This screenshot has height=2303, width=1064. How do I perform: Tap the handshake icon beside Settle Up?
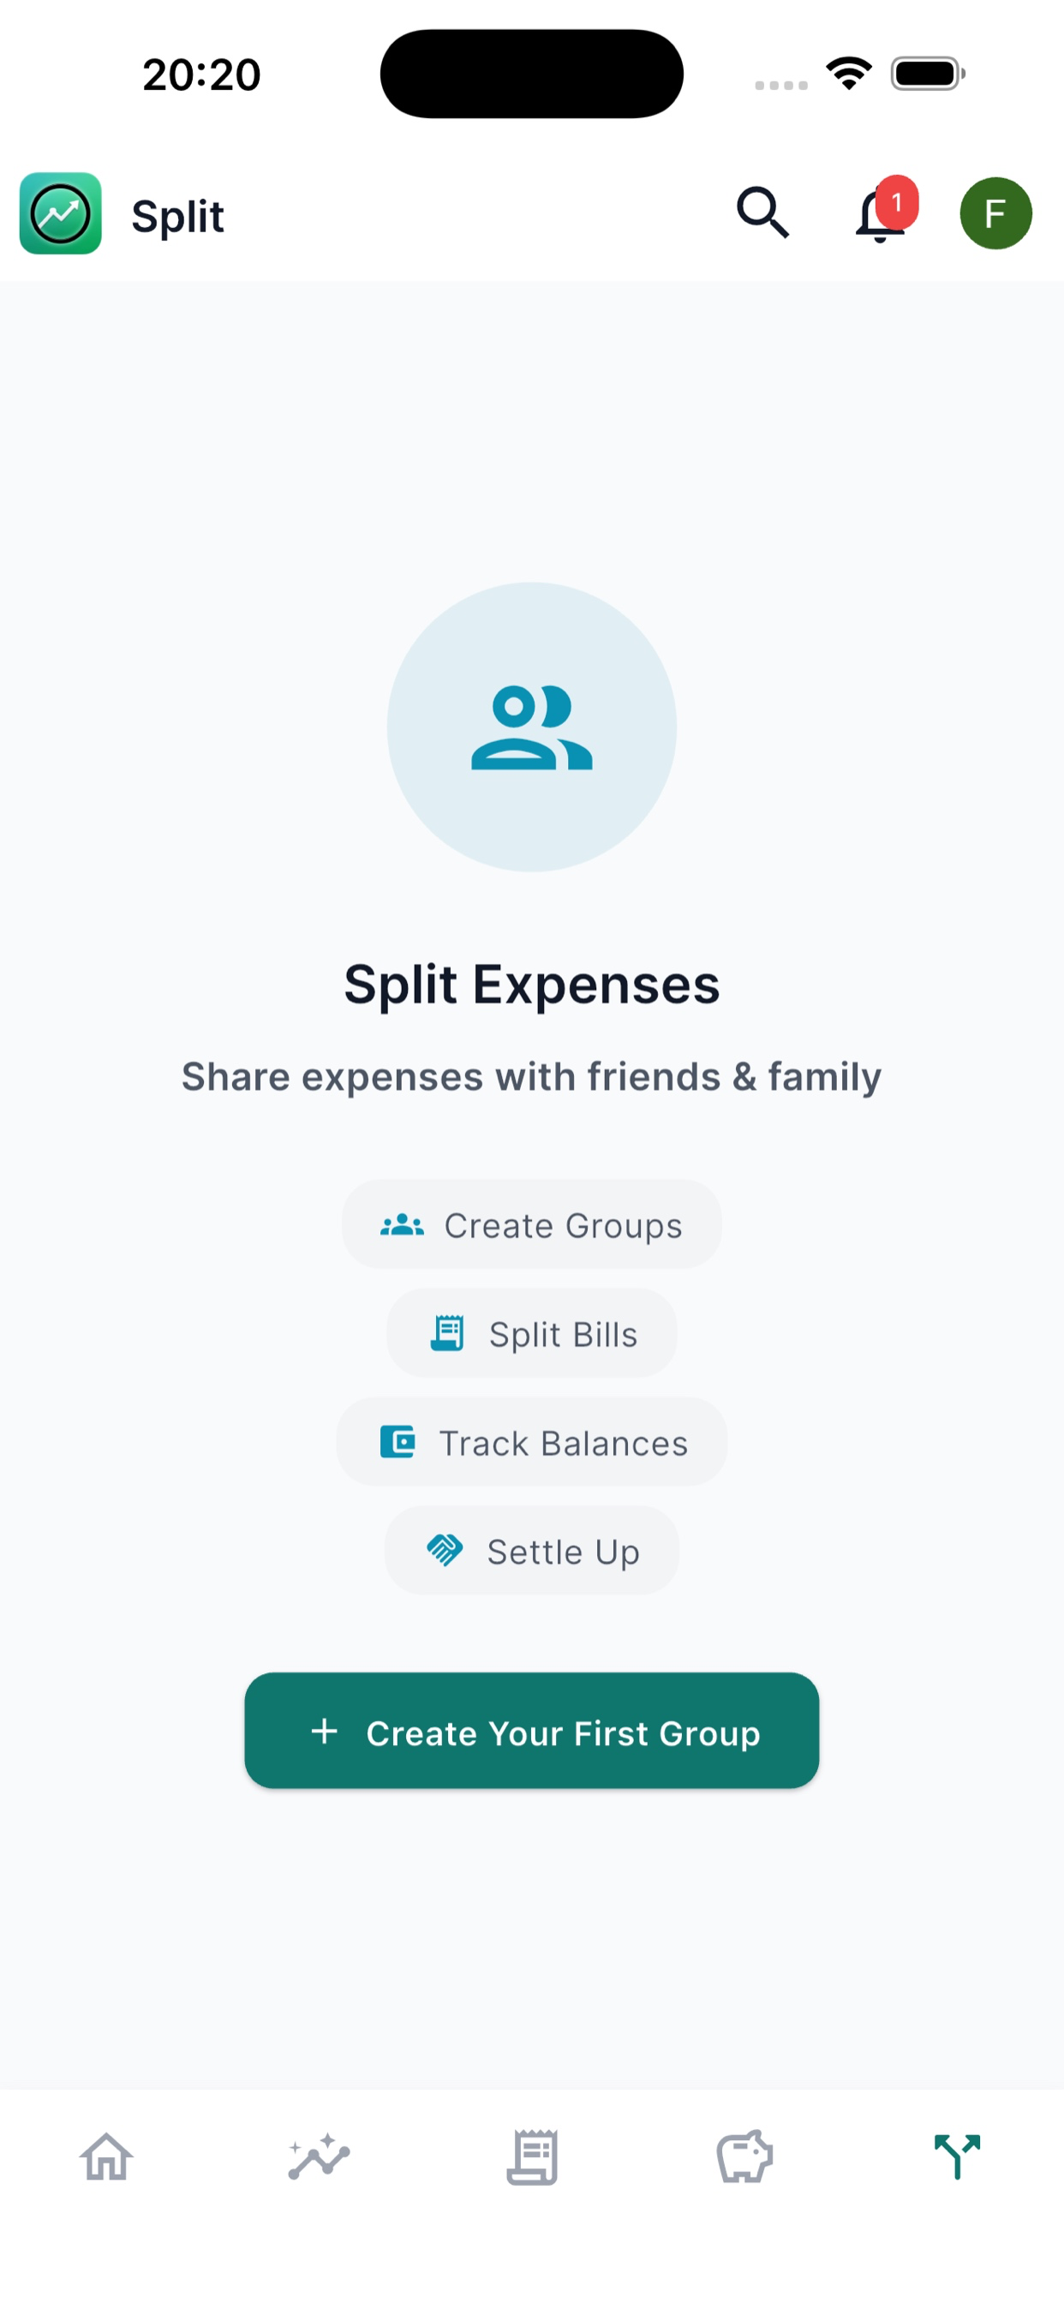[445, 1550]
